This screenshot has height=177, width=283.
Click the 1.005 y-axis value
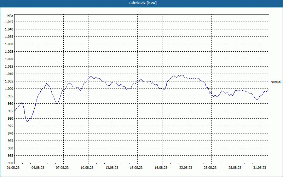click(9, 81)
